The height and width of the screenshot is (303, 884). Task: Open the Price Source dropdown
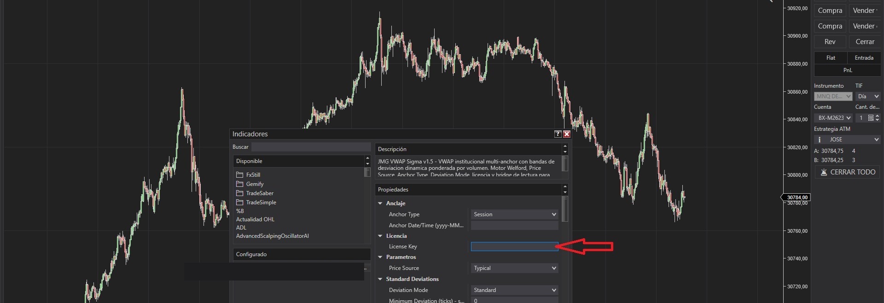(514, 268)
